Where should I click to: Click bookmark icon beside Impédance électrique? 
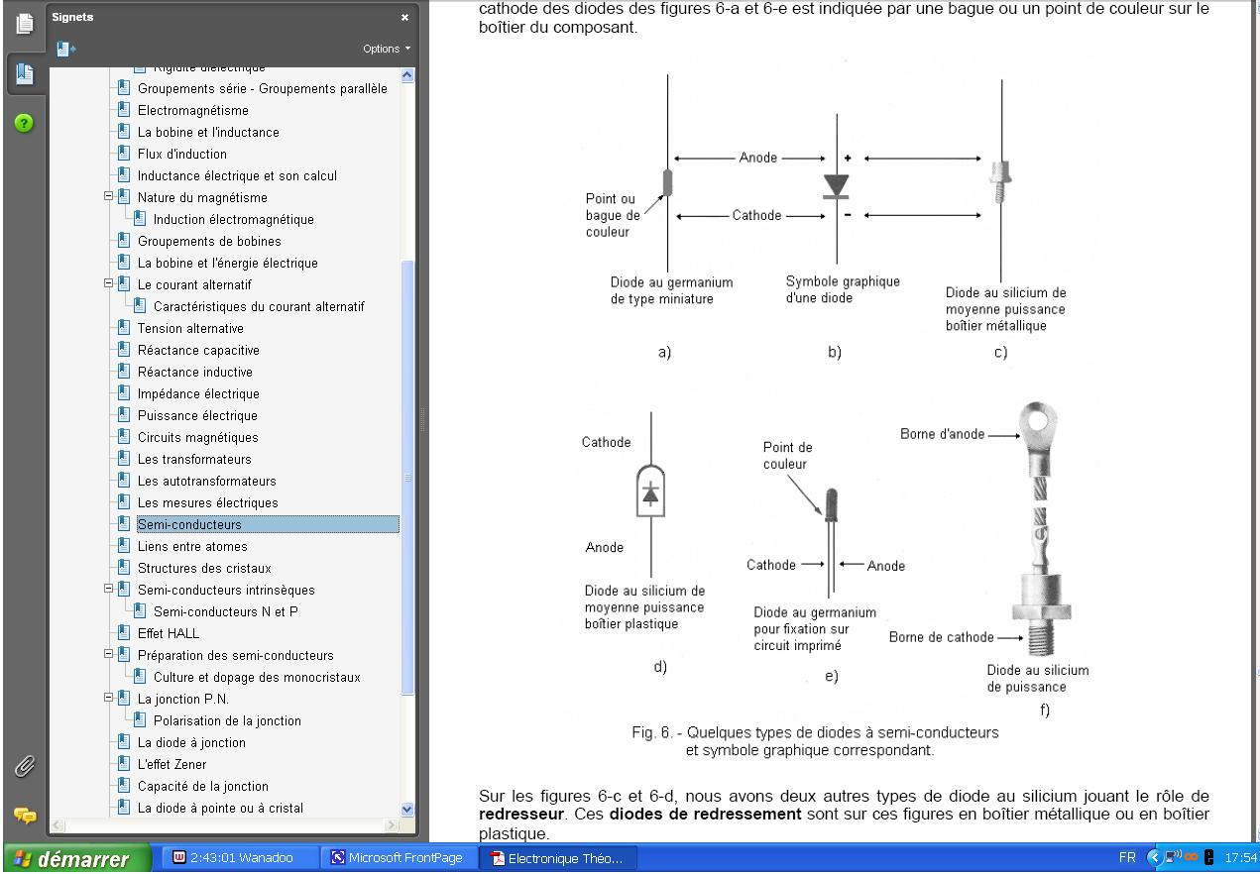coord(124,393)
